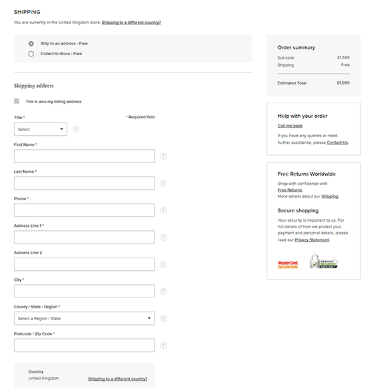Select Ship to an address radio option
This screenshot has width=373, height=388.
(31, 43)
